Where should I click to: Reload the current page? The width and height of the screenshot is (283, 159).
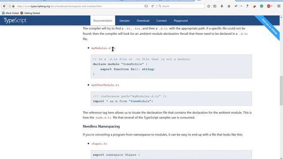coord(153,6)
